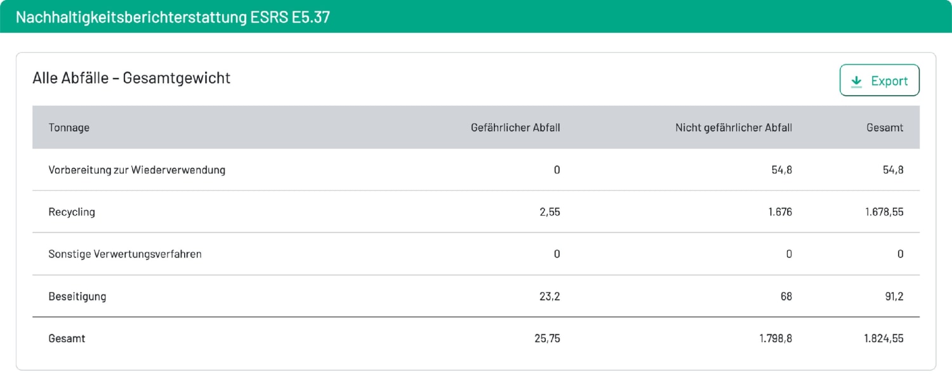Click the 25,75 hazardous waste total
Image resolution: width=952 pixels, height=389 pixels.
[x=547, y=338]
